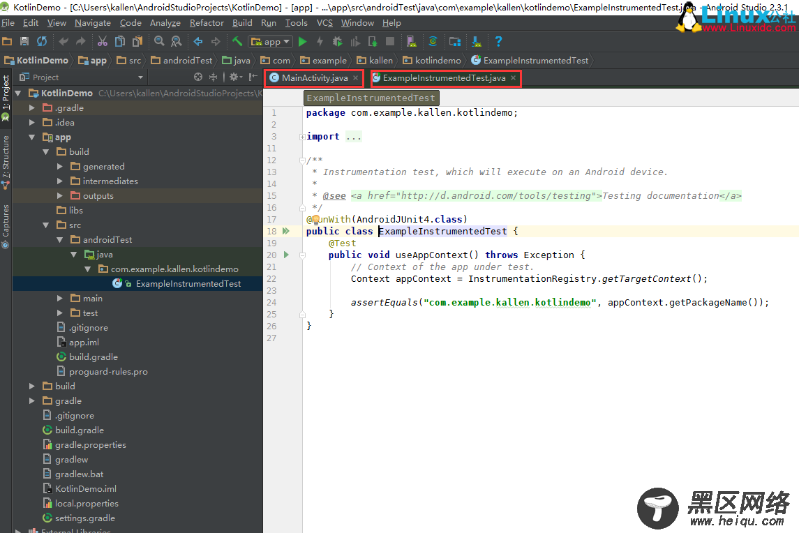Screen dimensions: 799x533
Task: Open the AVD Manager icon
Action: tap(411, 41)
